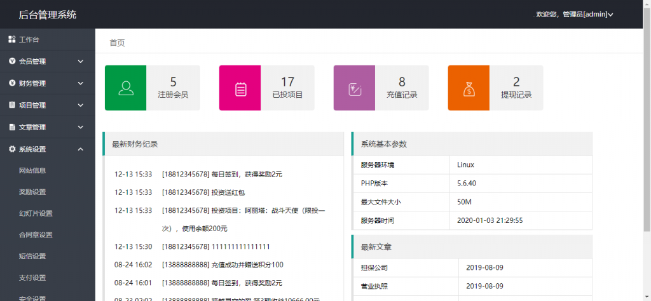Click the 项目管理 list icon
This screenshot has width=651, height=301.
tap(12, 105)
